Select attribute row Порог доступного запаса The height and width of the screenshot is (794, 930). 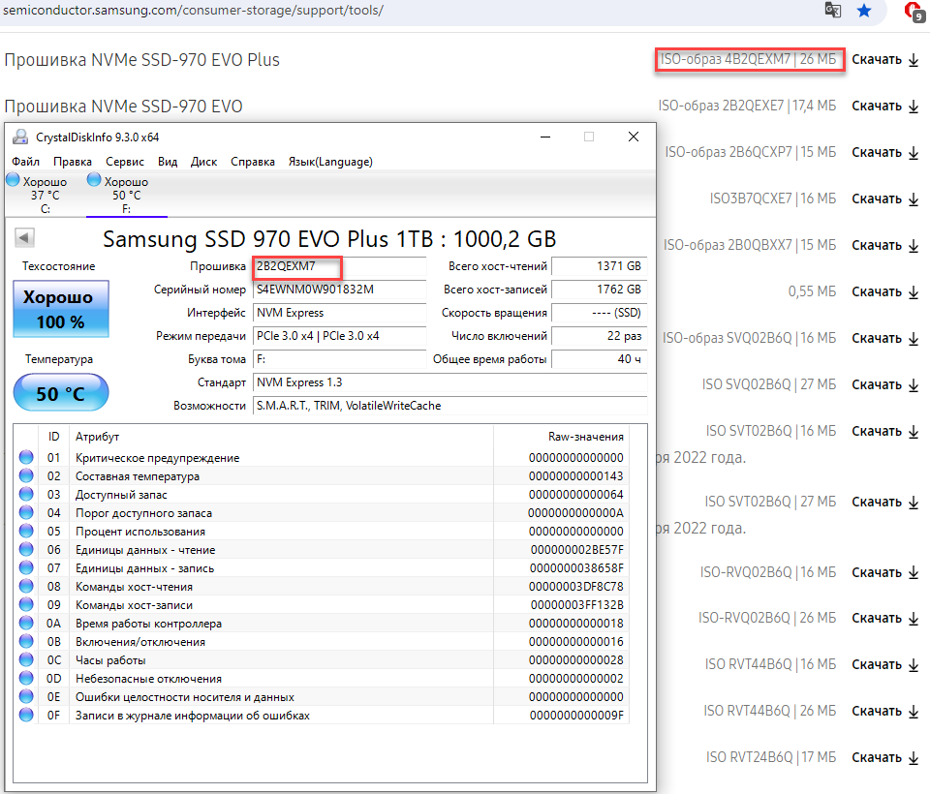click(x=321, y=513)
